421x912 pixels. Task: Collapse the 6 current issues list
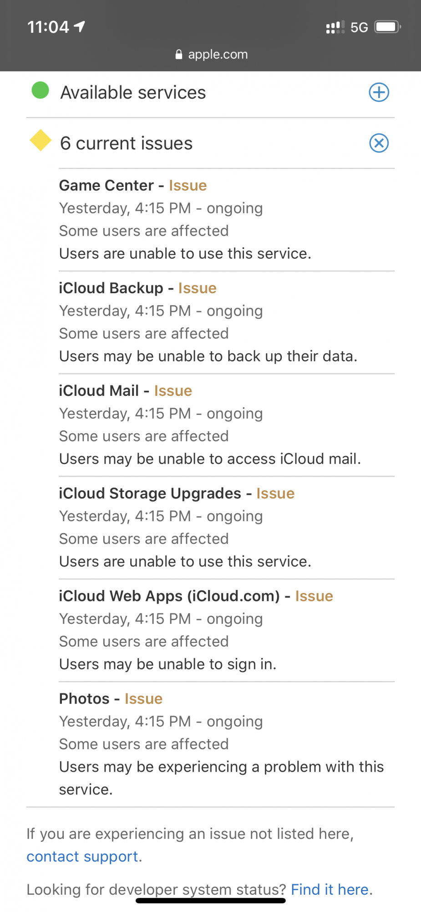(379, 143)
